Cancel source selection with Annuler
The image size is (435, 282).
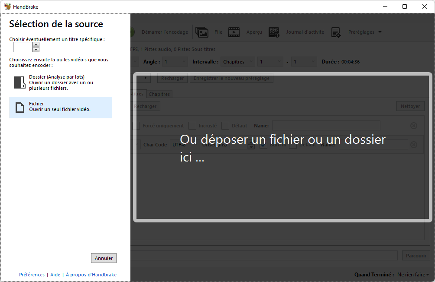tap(104, 258)
